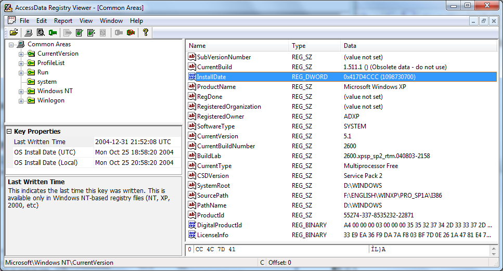Click the magnifier search document toolbar icon

tap(41, 32)
